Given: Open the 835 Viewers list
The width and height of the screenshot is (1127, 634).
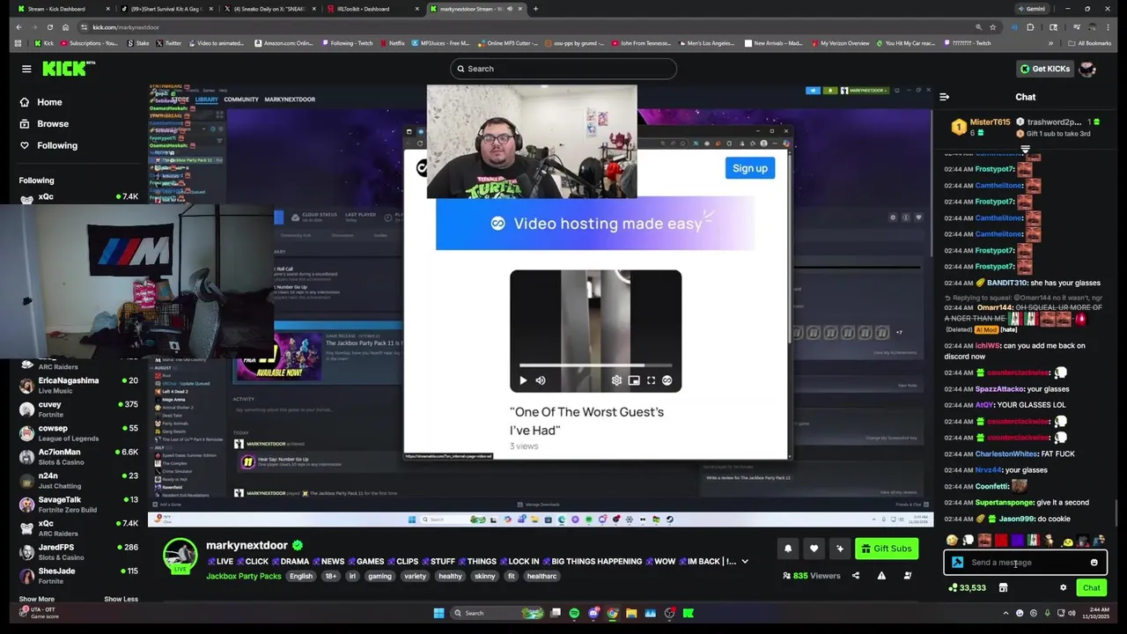Looking at the screenshot, I should pyautogui.click(x=812, y=576).
